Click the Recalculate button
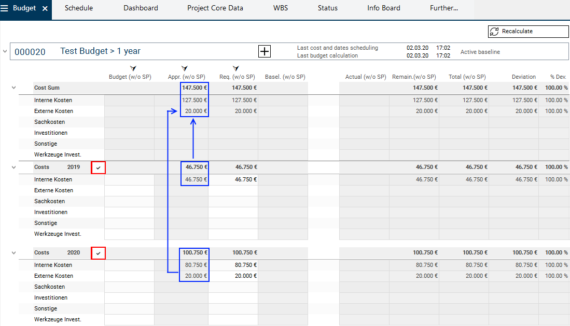 pyautogui.click(x=528, y=32)
